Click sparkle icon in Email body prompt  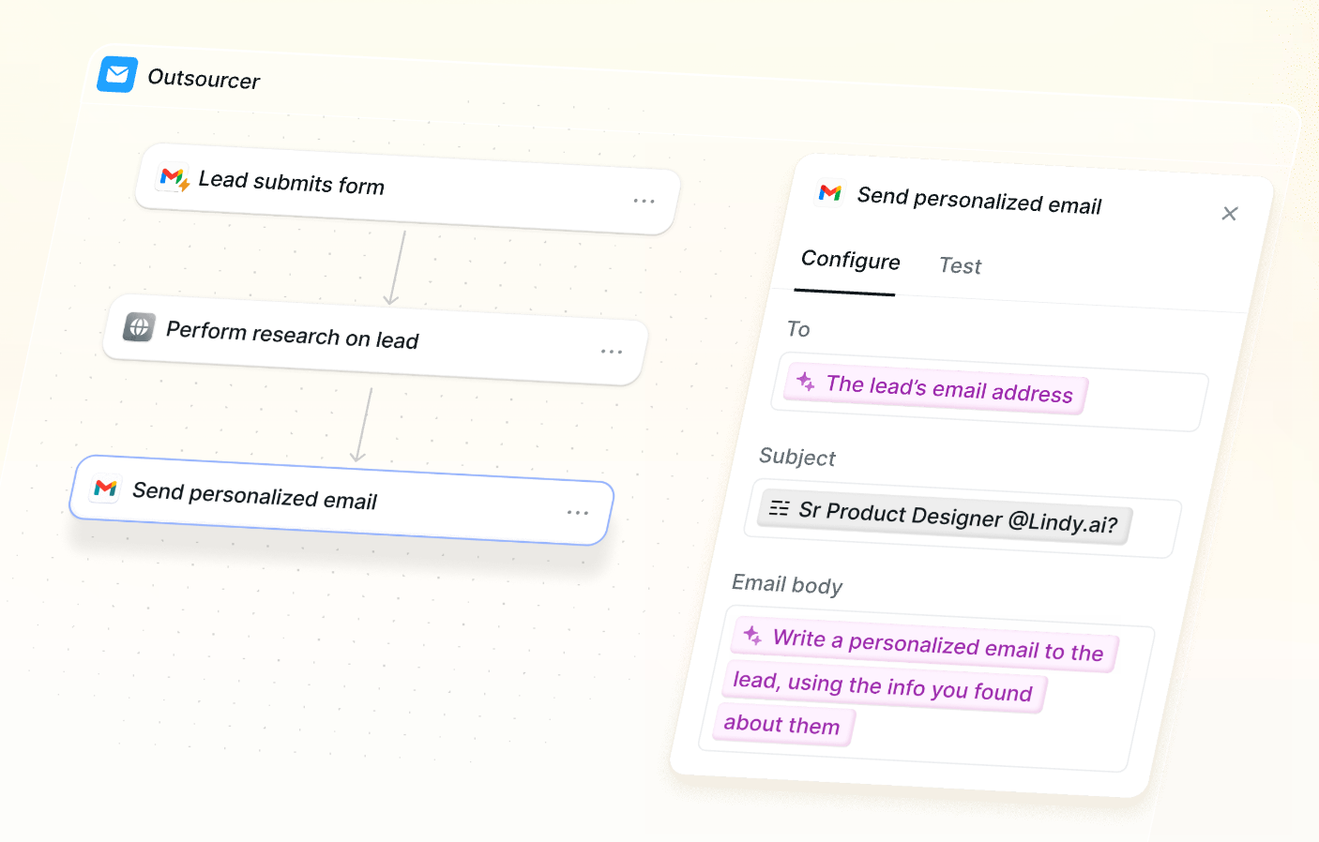752,636
